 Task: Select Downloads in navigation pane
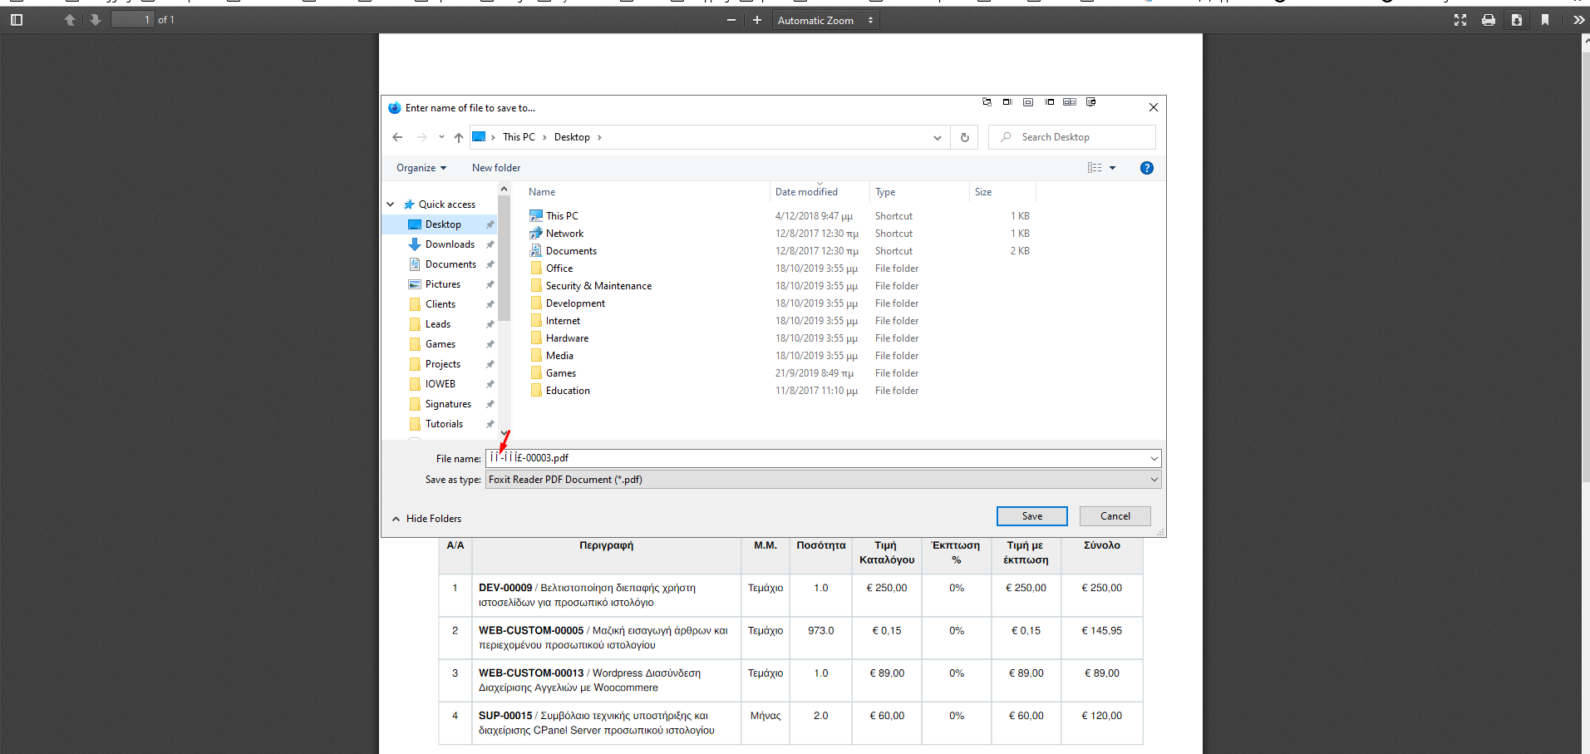pyautogui.click(x=450, y=244)
